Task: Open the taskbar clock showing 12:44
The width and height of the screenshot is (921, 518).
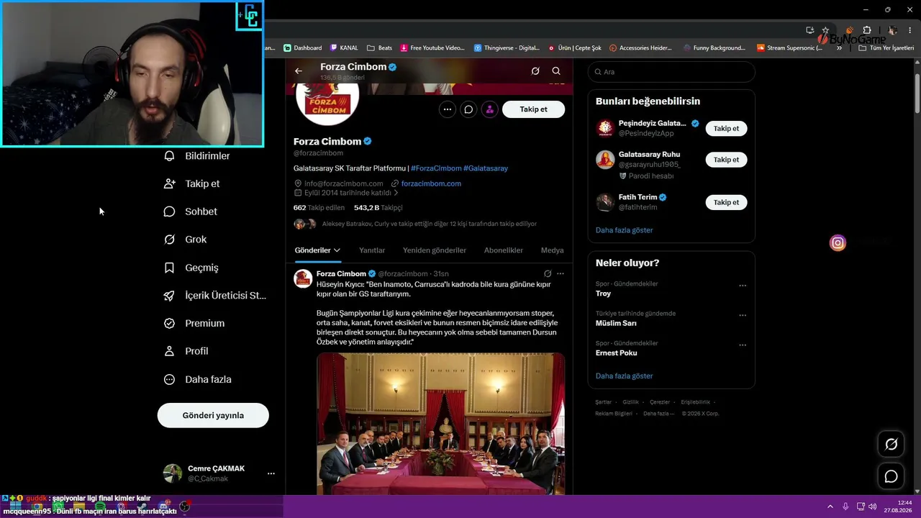Action: pos(899,506)
